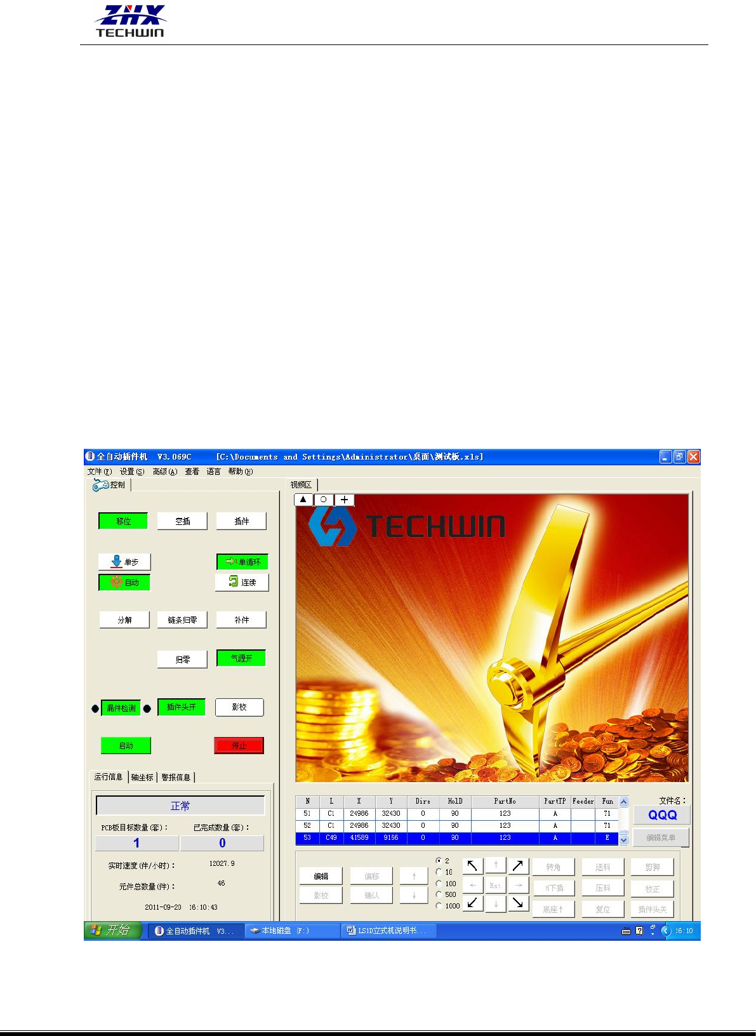Click the PartNo column header
The image size is (756, 1036).
[505, 801]
